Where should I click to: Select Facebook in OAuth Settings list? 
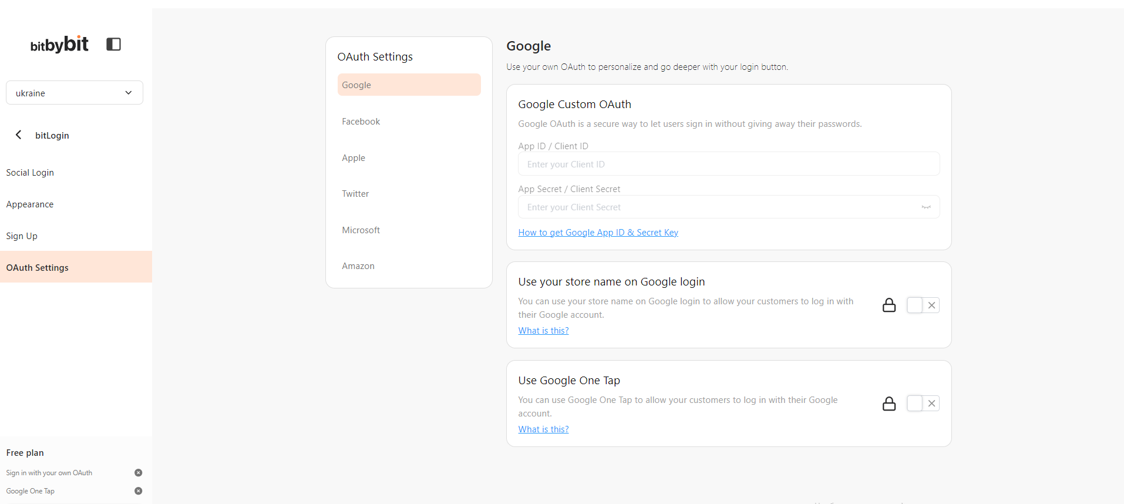361,122
